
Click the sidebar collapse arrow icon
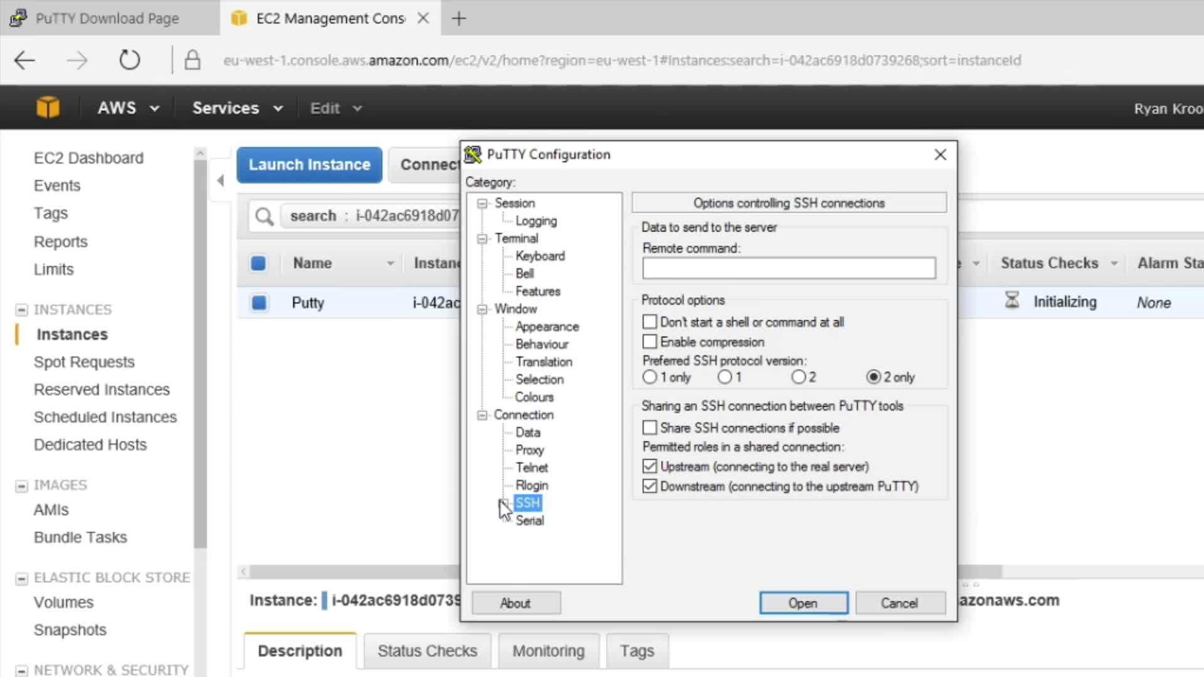(x=221, y=181)
